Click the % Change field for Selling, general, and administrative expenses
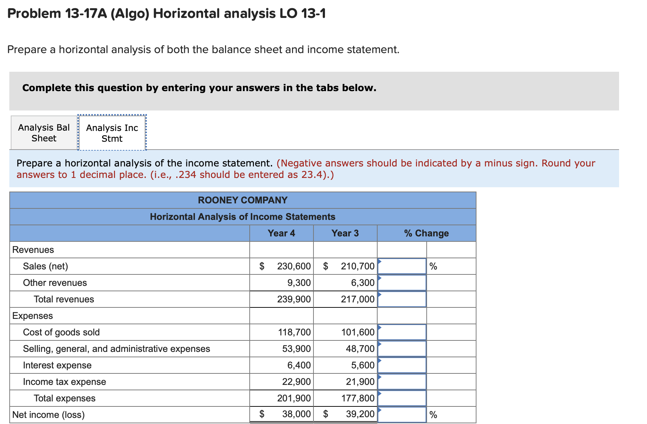647x424 pixels. [401, 348]
